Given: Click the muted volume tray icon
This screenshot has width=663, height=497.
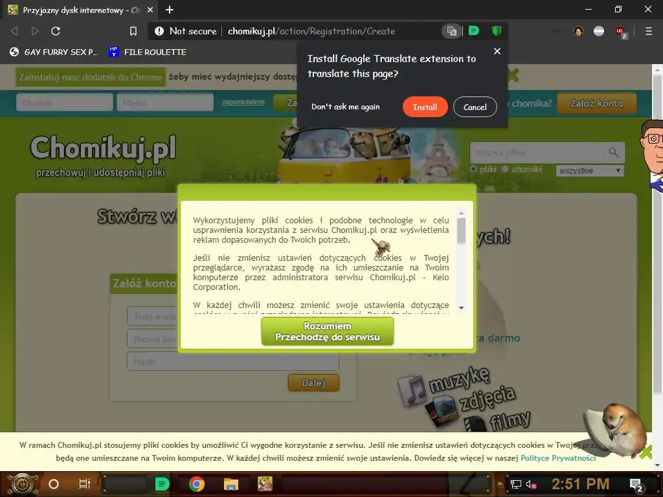Looking at the screenshot, I should coord(531,484).
